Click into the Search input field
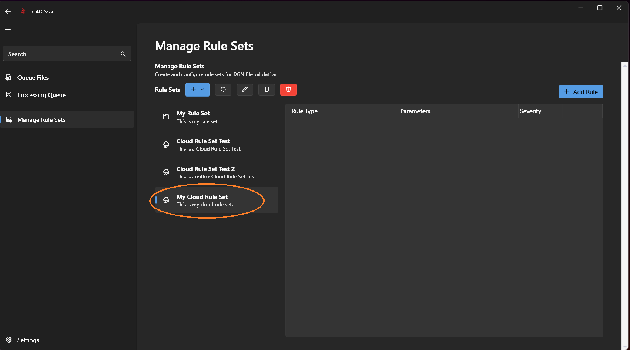630x350 pixels. [61, 54]
